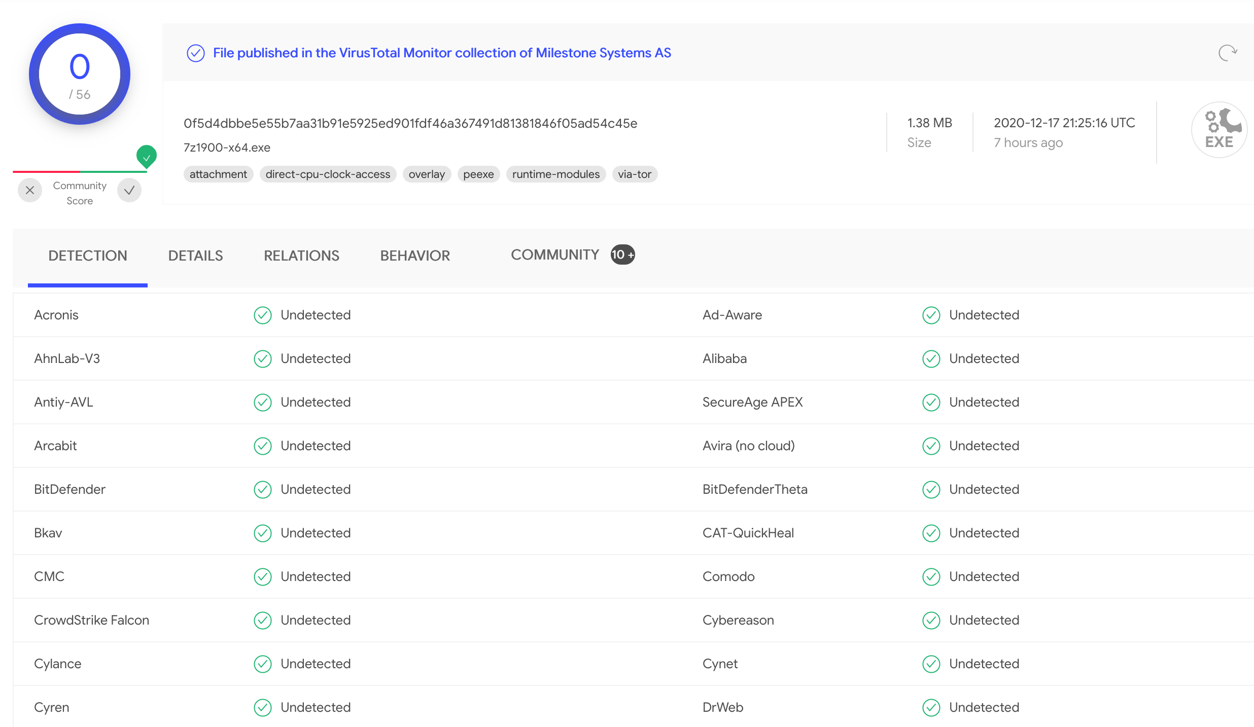Click the Cyren undetected check icon
This screenshot has height=727, width=1254.
[x=263, y=707]
